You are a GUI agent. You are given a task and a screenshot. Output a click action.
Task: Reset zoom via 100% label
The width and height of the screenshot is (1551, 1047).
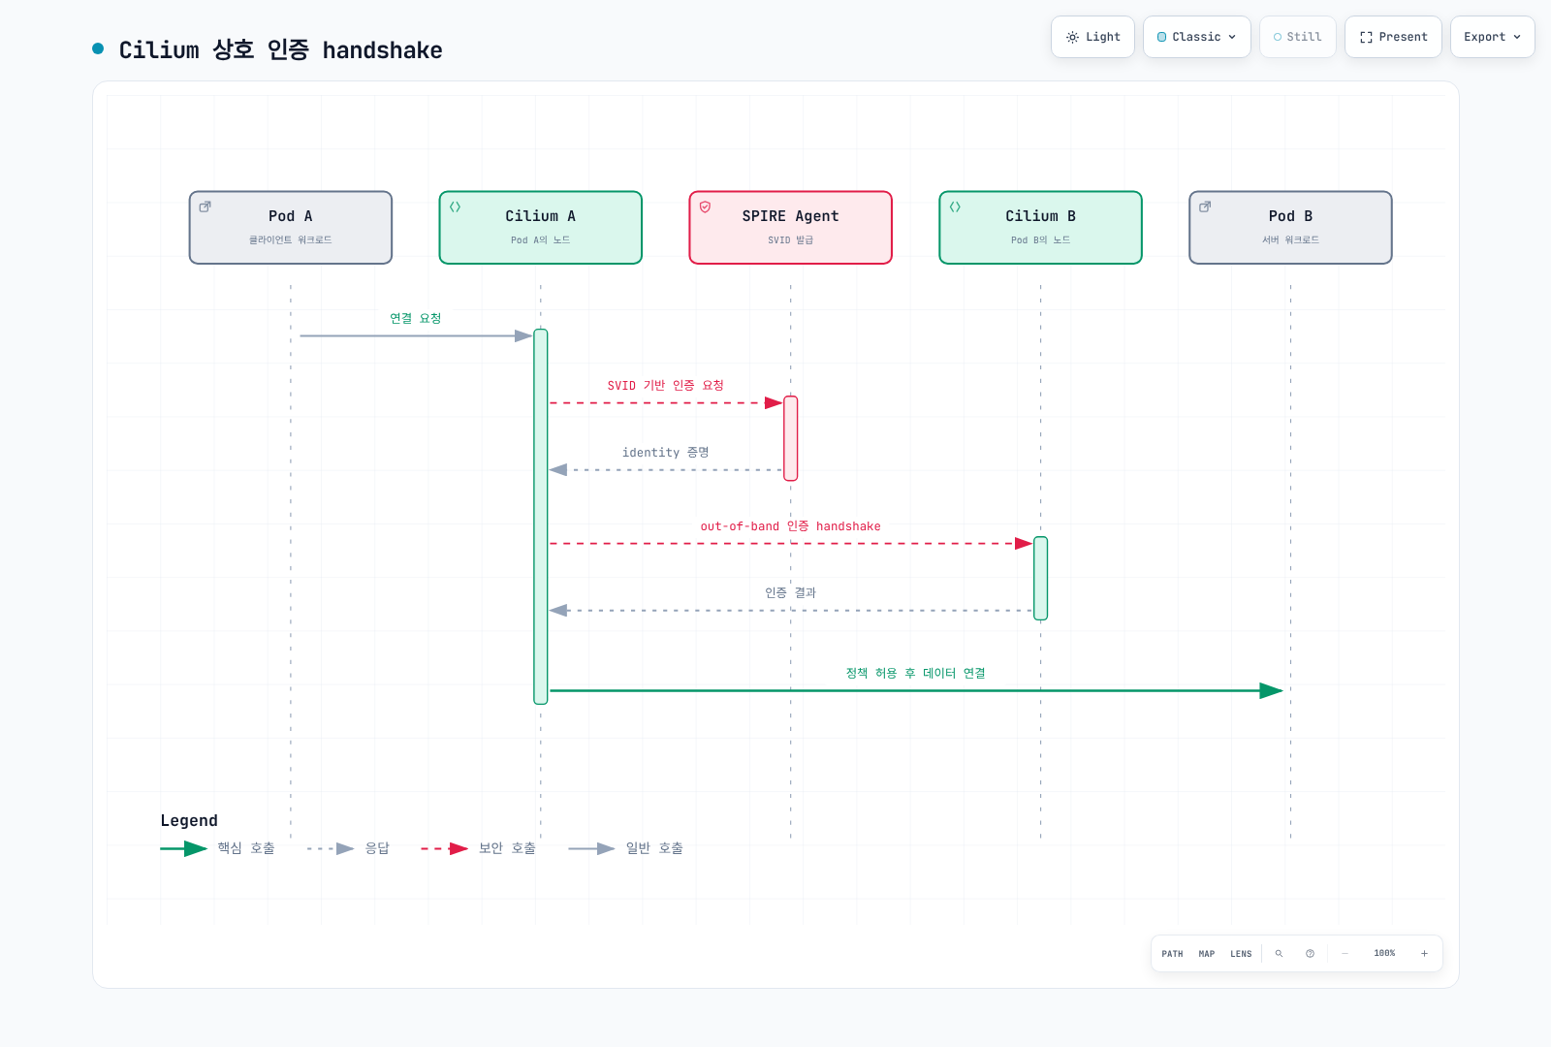(x=1384, y=954)
